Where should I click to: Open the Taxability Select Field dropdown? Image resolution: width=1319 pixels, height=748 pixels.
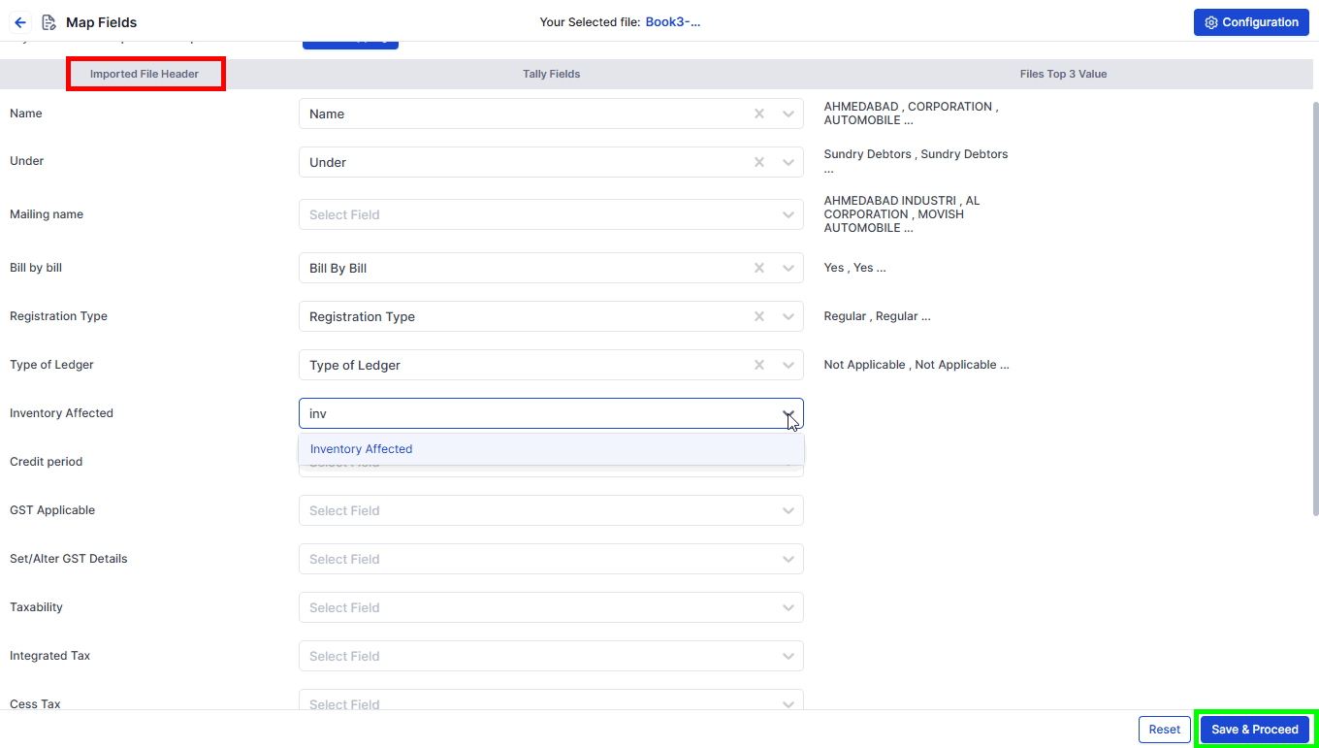pos(551,607)
